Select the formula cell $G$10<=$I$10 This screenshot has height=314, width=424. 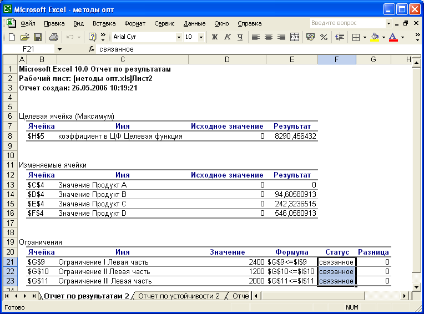tap(292, 271)
